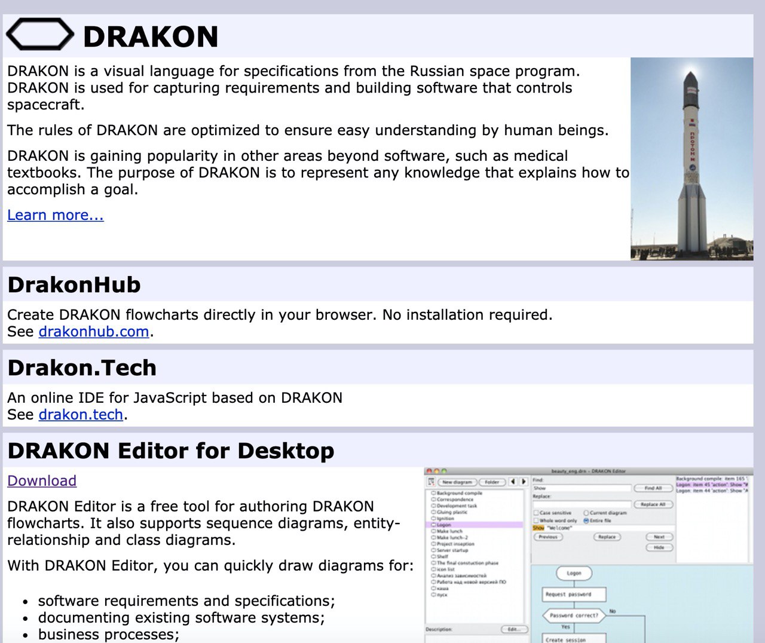Screen dimensions: 765x643
Task: Open the DRAKON Editor screenshot image
Action: (589, 555)
